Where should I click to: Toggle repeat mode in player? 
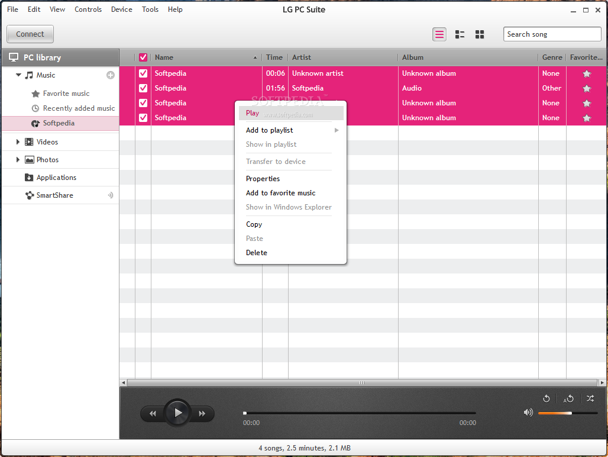[546, 398]
